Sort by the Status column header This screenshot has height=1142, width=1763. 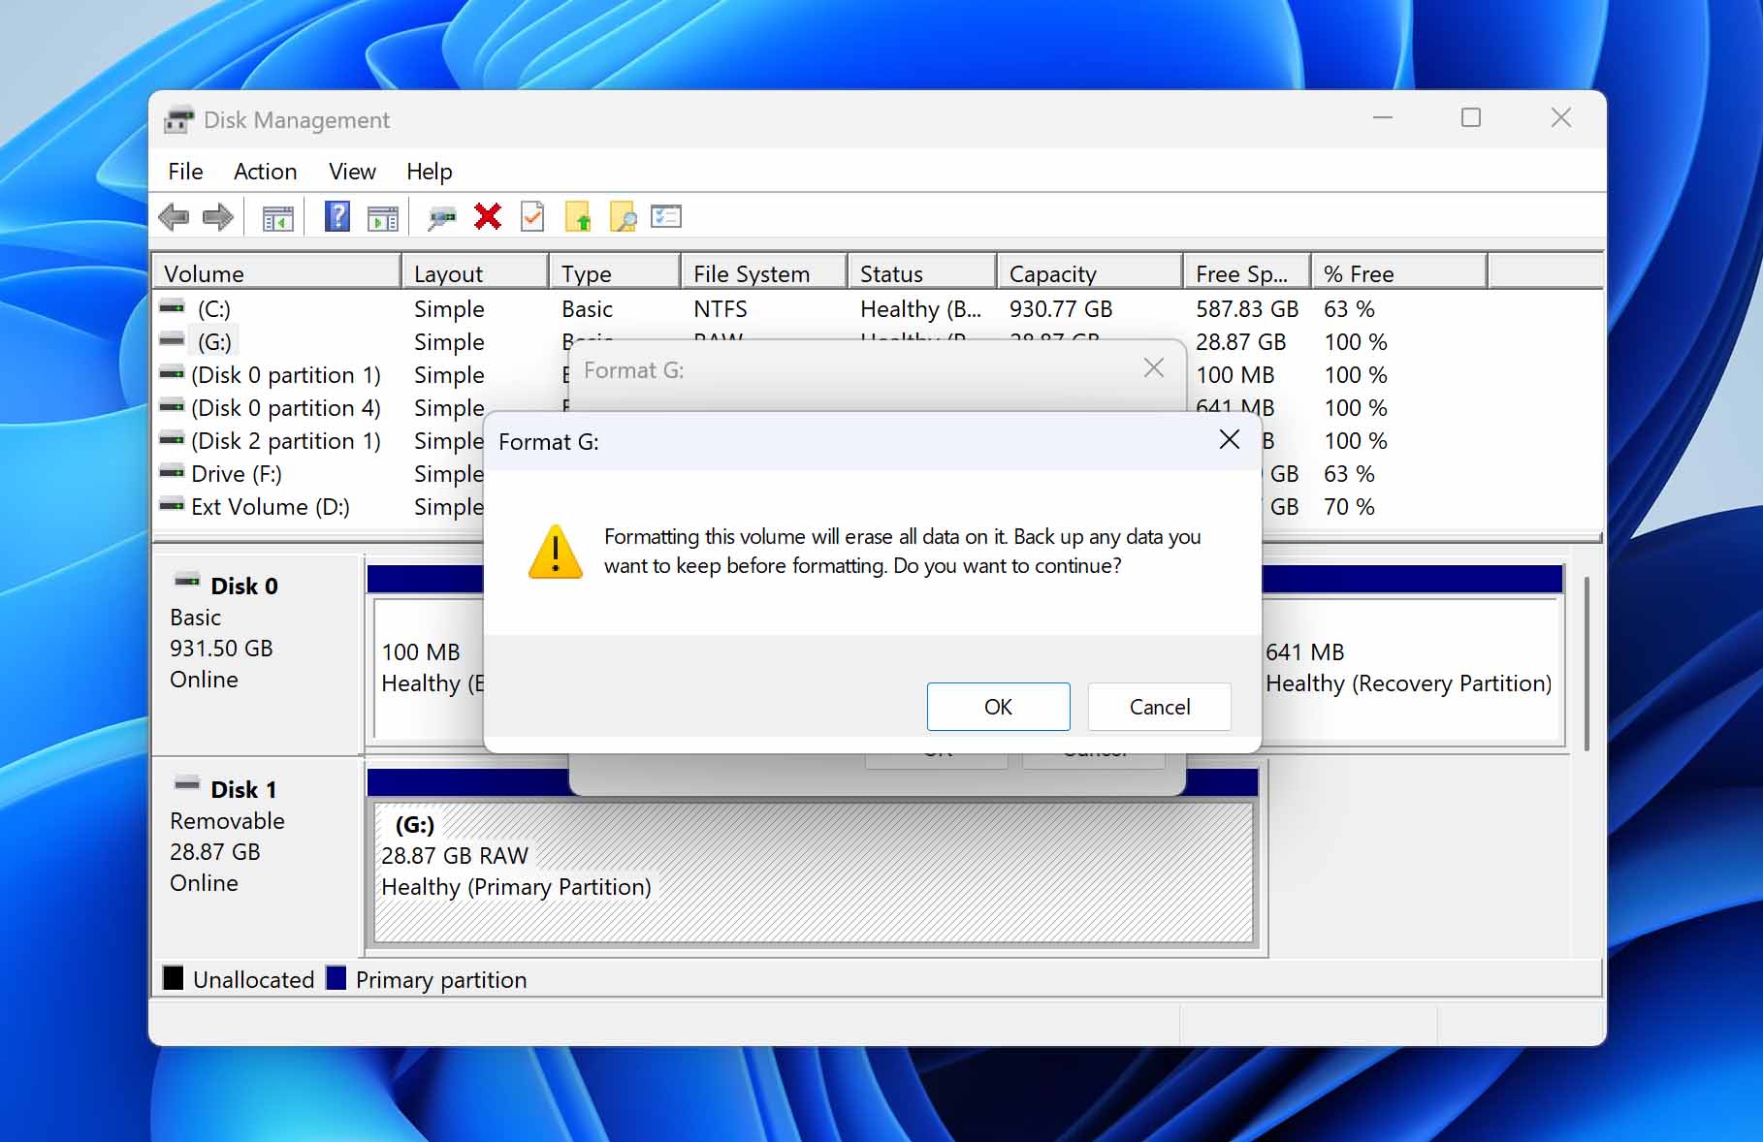[922, 273]
